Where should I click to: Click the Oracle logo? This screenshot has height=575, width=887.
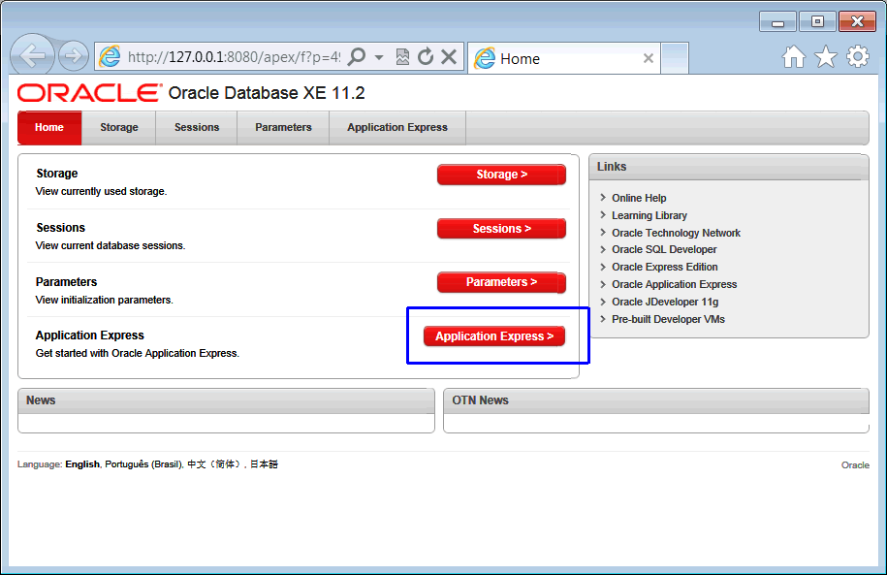pyautogui.click(x=89, y=93)
